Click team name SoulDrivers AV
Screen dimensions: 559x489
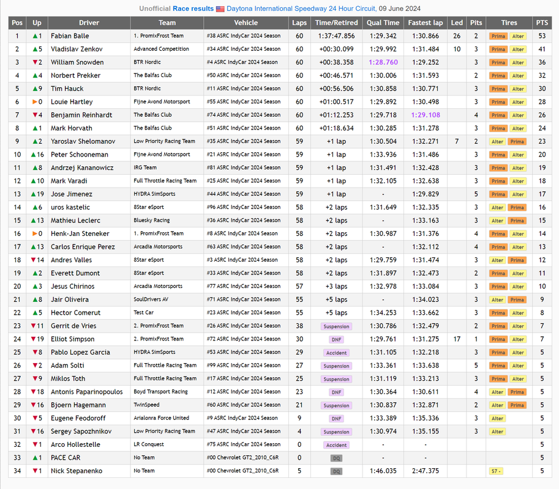pyautogui.click(x=151, y=300)
